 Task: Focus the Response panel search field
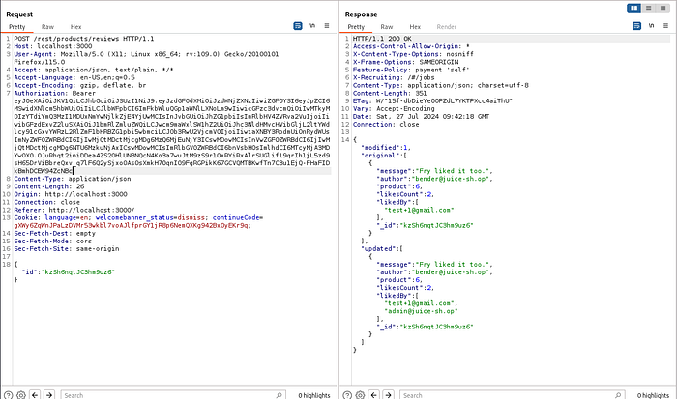coord(512,395)
